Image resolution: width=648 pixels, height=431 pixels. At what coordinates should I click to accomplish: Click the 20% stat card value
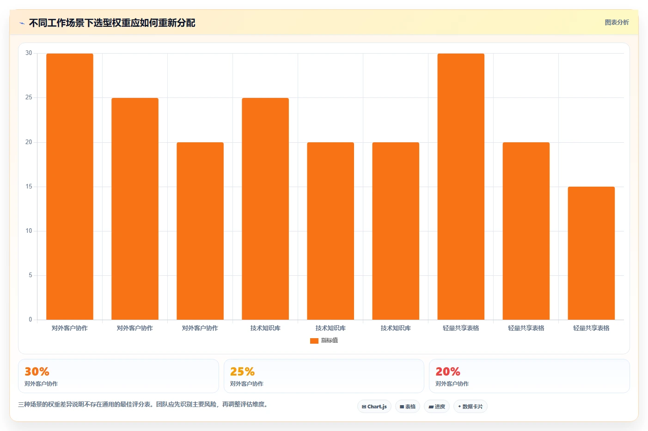point(448,371)
